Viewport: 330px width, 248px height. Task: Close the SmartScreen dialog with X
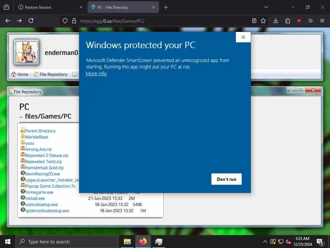pyautogui.click(x=243, y=37)
